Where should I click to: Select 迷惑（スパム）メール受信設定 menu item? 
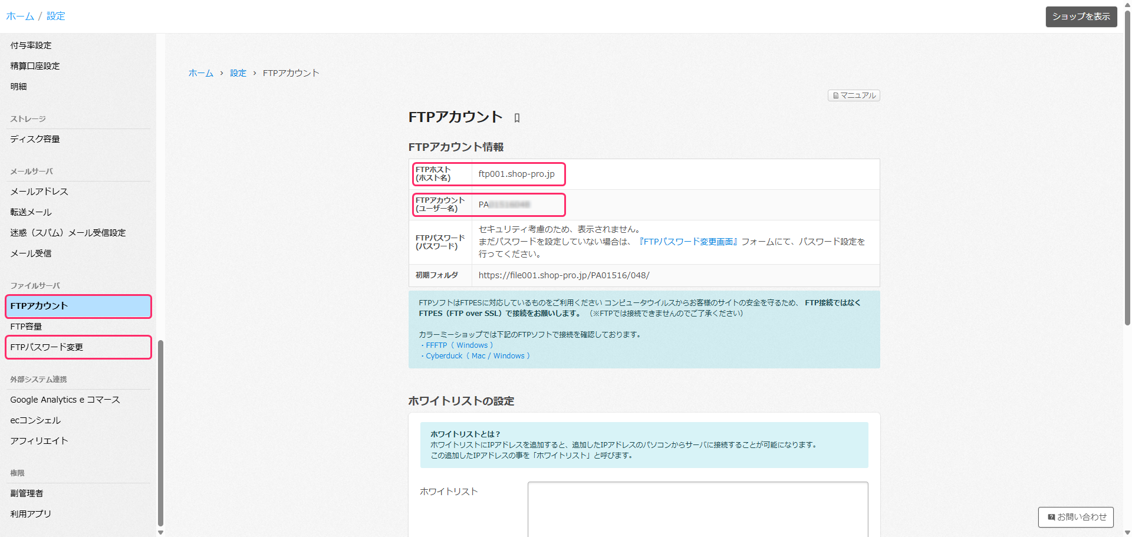coord(68,233)
